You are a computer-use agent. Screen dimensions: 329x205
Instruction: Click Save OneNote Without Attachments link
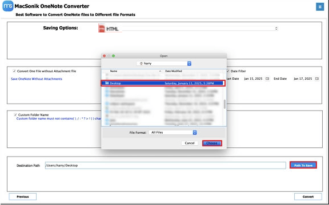[37, 79]
